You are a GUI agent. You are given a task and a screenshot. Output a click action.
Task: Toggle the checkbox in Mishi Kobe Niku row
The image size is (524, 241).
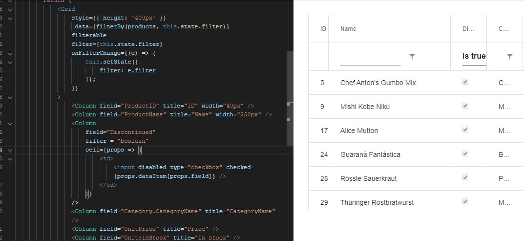click(x=465, y=106)
